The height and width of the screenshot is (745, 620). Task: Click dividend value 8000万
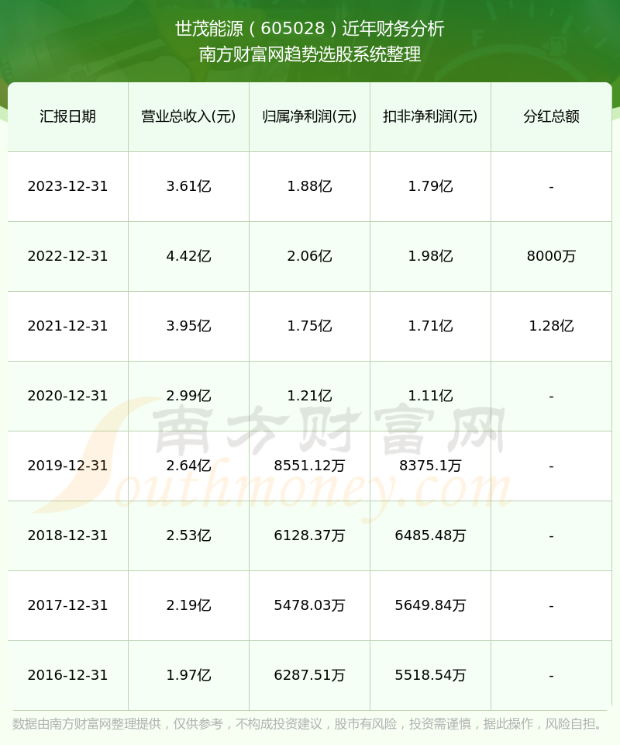pos(551,256)
